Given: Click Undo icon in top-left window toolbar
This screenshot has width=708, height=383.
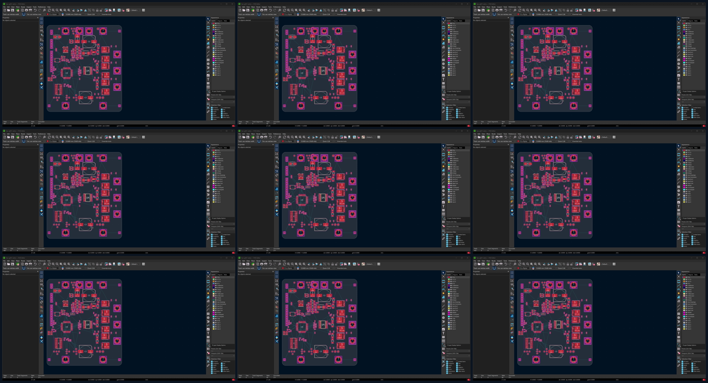Looking at the screenshot, I should pos(35,10).
